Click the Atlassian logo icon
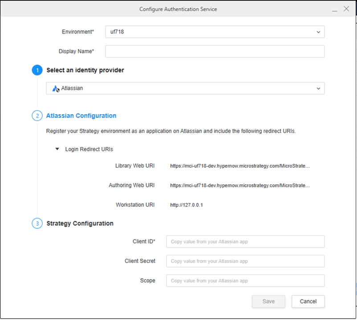 [x=56, y=88]
